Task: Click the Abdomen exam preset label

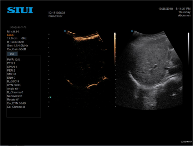Action: (x=184, y=15)
